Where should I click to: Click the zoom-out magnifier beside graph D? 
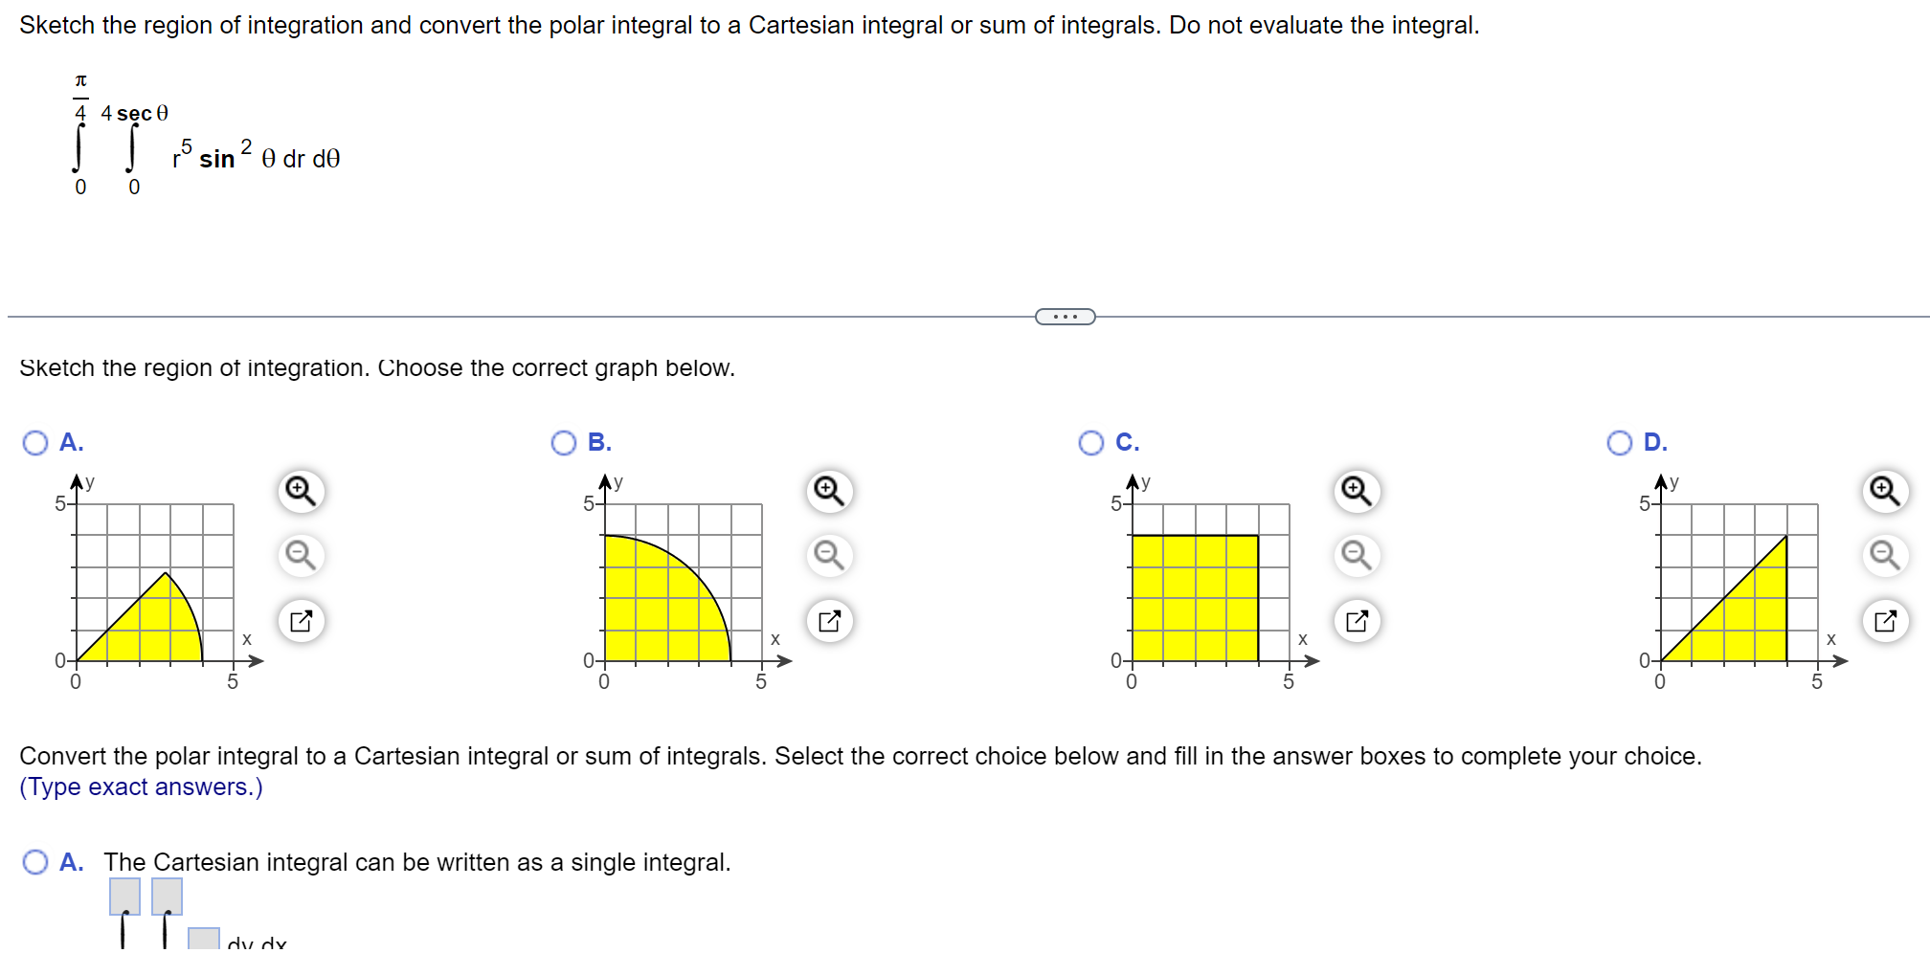pos(1884,556)
